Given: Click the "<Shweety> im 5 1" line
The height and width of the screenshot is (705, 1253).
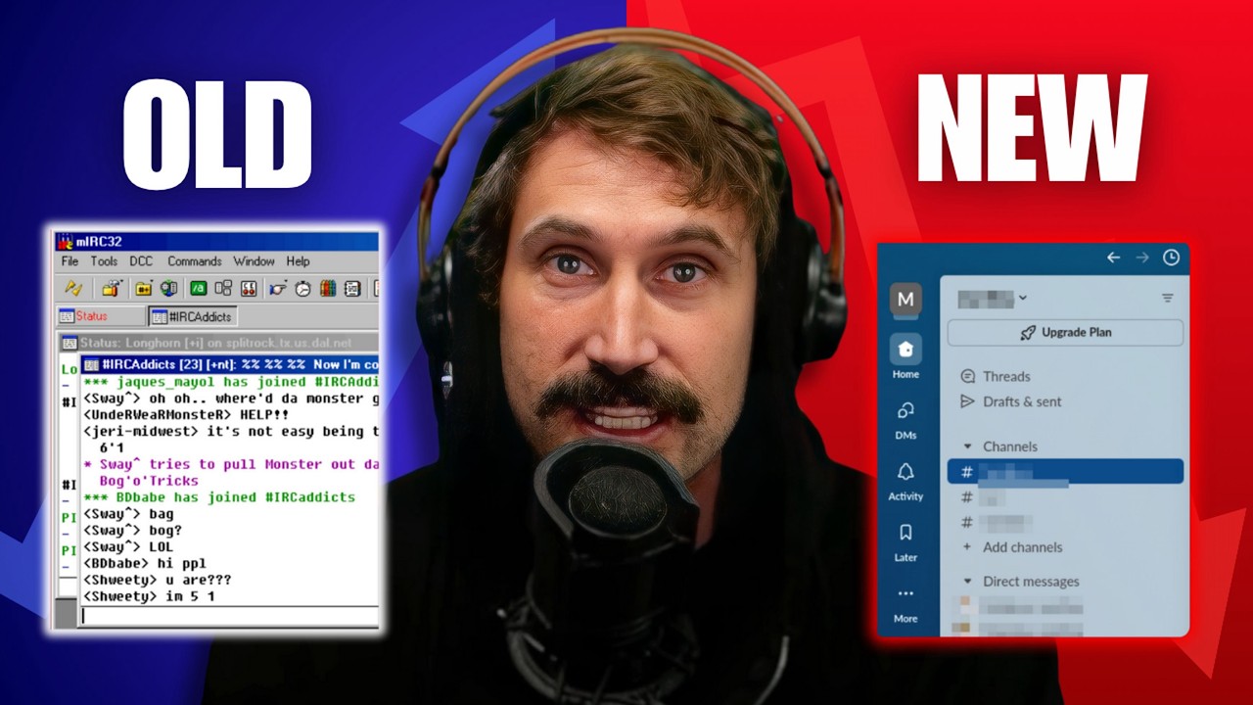Looking at the screenshot, I should pos(149,596).
